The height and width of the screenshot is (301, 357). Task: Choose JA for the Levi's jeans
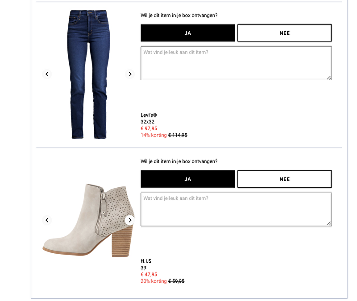pos(187,33)
